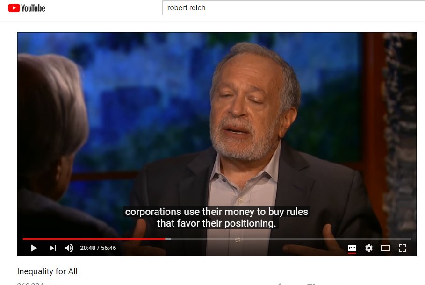Play the paused video

click(34, 248)
